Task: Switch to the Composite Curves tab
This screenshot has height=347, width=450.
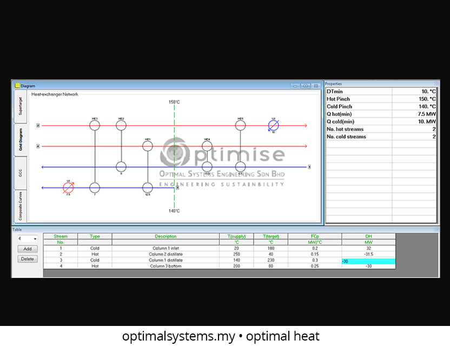Action: 20,206
